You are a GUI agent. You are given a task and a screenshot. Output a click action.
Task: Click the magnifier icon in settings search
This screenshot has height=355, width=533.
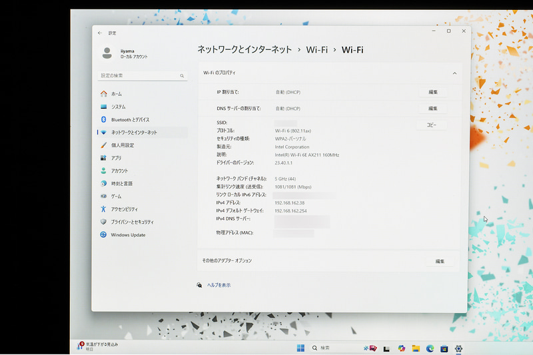[x=182, y=76]
